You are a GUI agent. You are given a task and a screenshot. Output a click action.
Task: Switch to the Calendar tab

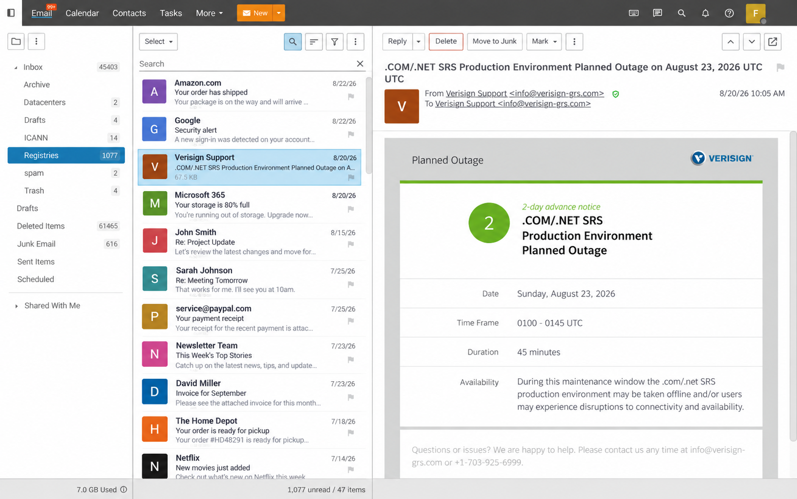(x=82, y=13)
